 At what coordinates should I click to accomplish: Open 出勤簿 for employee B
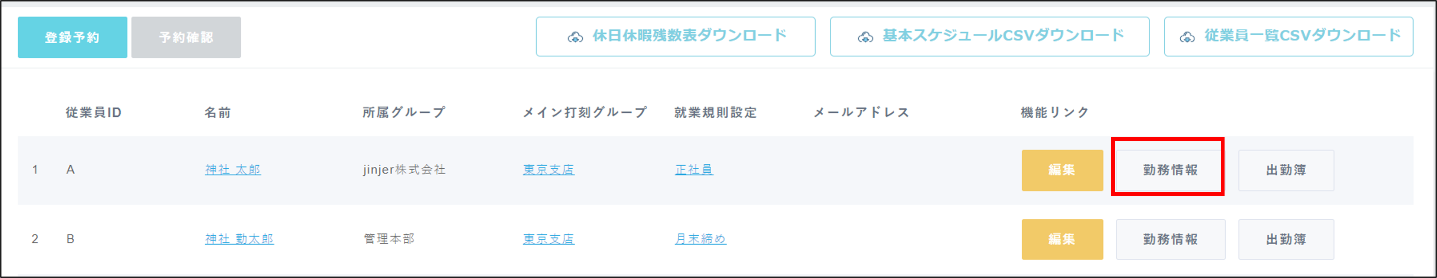pos(1286,239)
